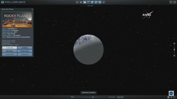Click the Eyes on Exoplanets title
177x99 pixels.
point(15,2)
